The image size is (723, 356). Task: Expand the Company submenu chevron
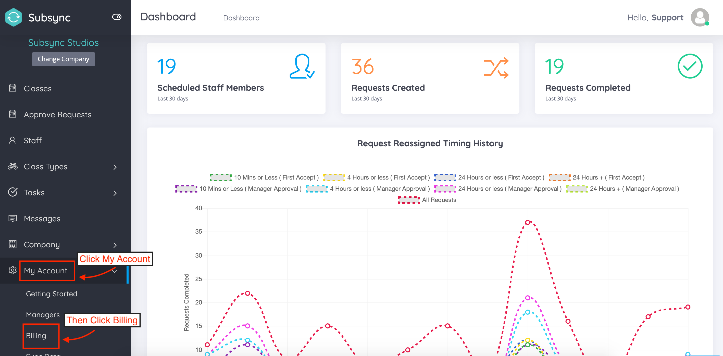pyautogui.click(x=115, y=245)
